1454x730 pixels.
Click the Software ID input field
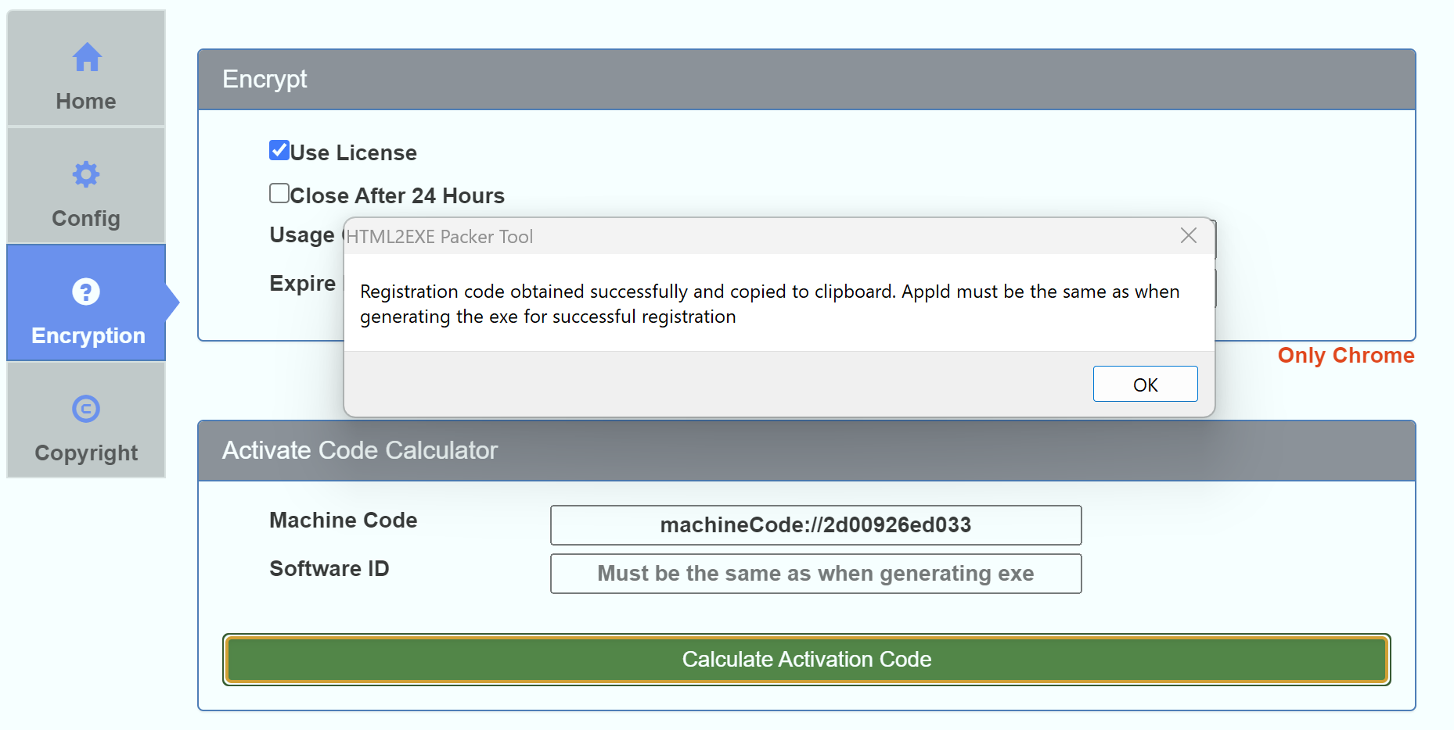click(815, 574)
